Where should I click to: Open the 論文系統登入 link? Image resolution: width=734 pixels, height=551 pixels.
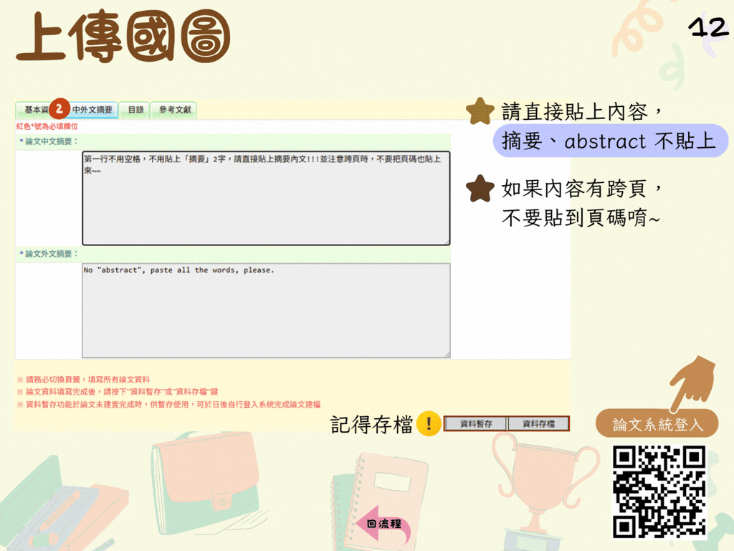(x=657, y=424)
